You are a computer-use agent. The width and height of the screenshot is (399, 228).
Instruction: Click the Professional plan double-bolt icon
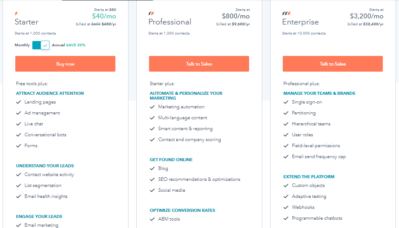pos(151,13)
